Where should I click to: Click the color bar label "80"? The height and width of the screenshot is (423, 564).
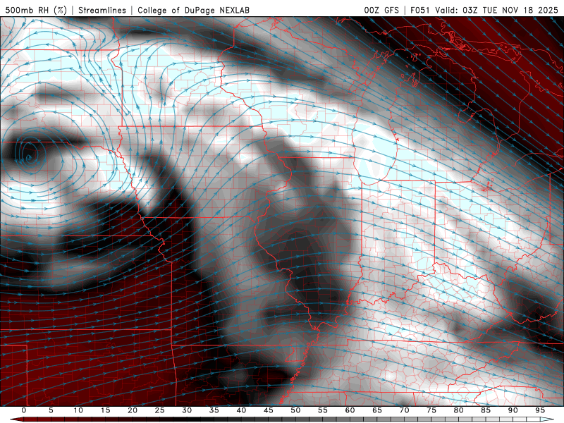pos(458,410)
